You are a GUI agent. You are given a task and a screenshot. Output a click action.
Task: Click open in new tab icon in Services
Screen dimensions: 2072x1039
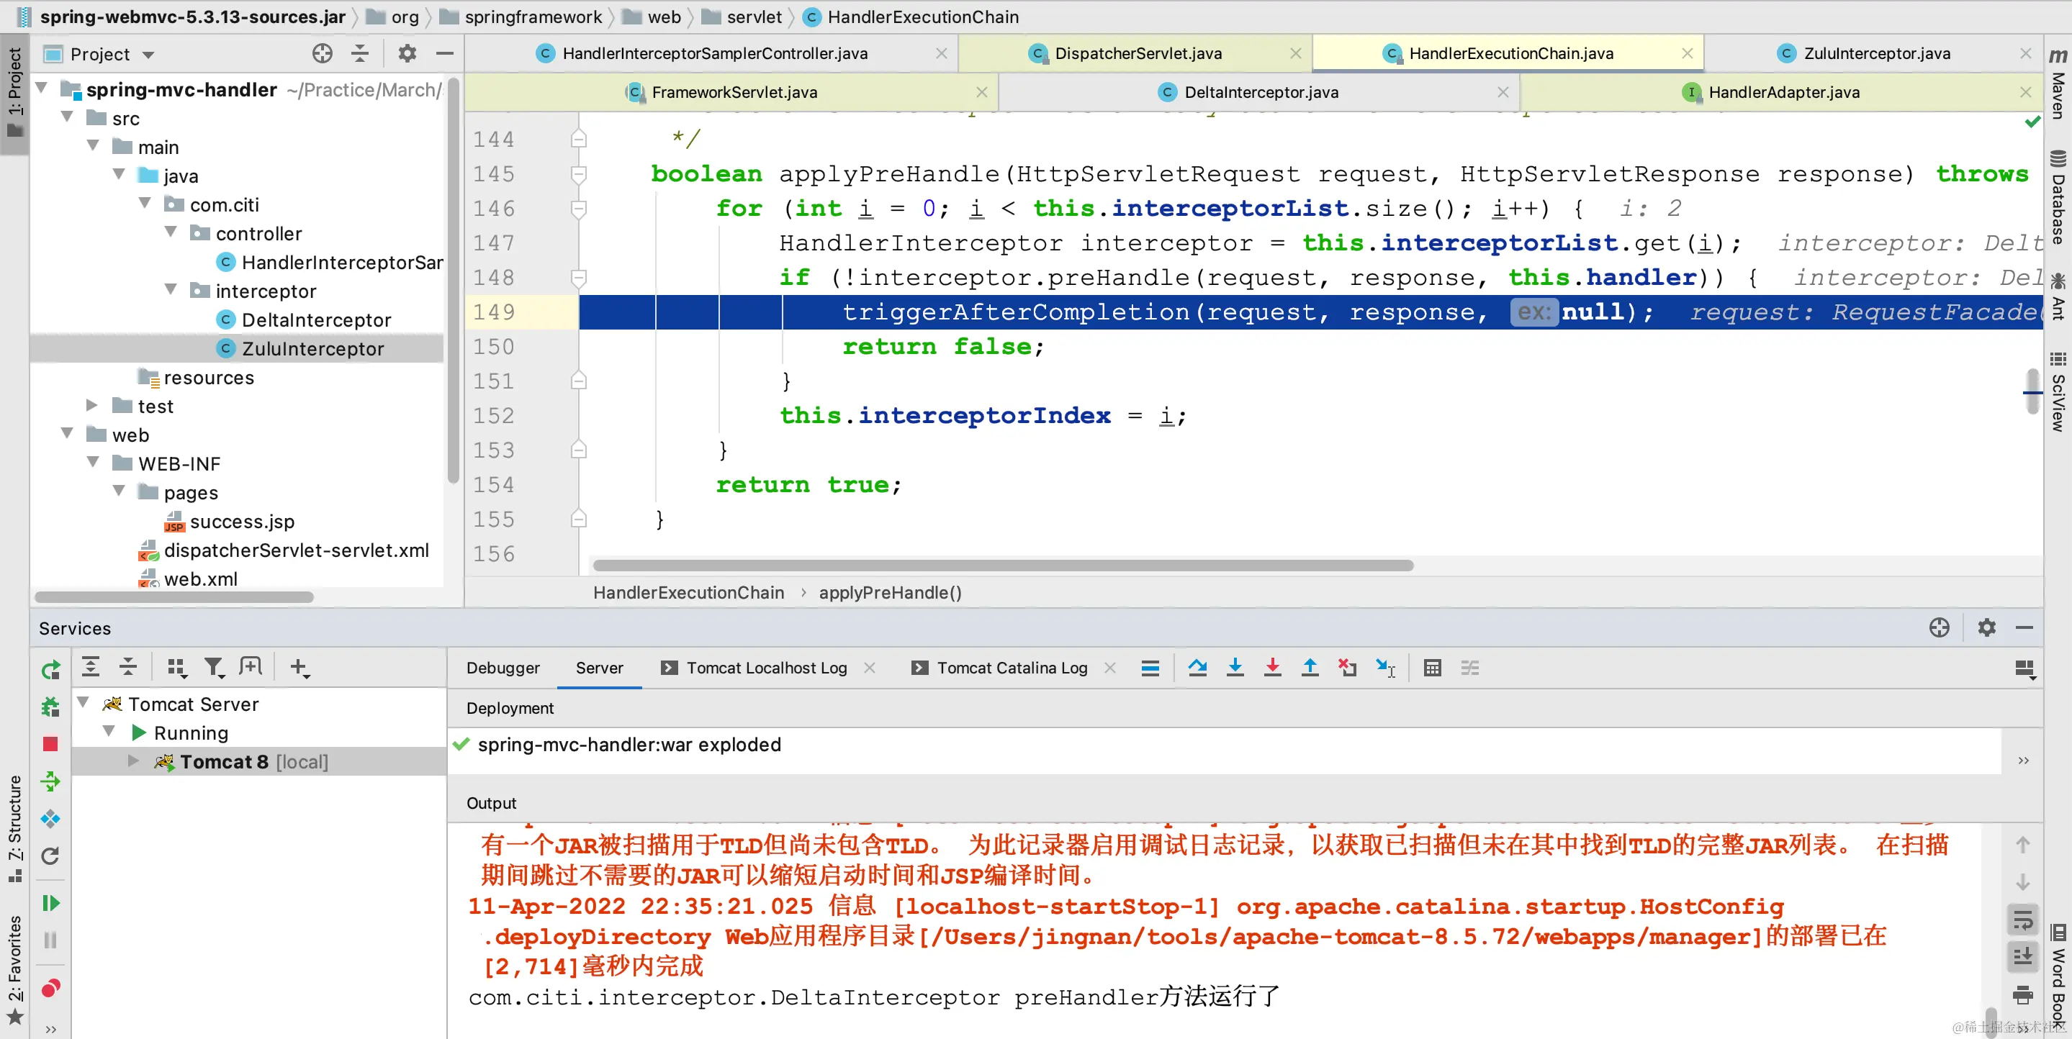251,667
